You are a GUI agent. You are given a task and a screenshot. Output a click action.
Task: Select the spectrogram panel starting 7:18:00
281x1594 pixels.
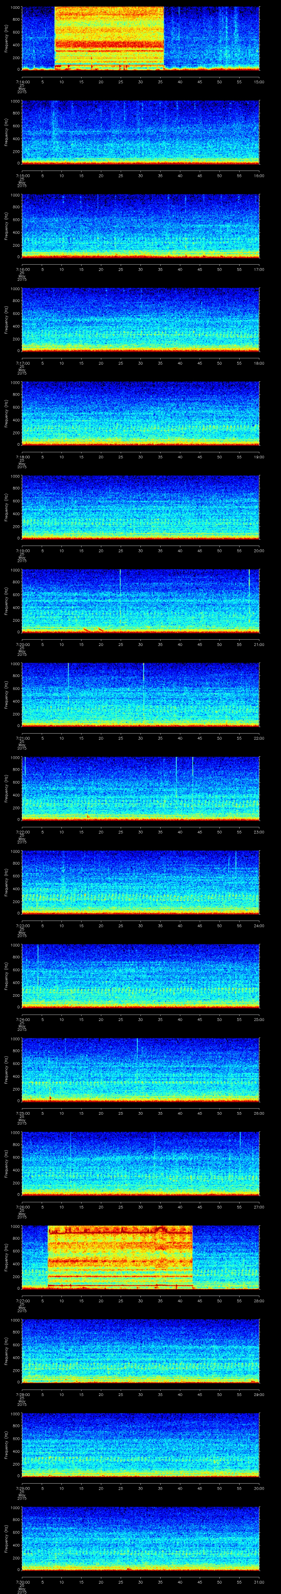(x=140, y=413)
